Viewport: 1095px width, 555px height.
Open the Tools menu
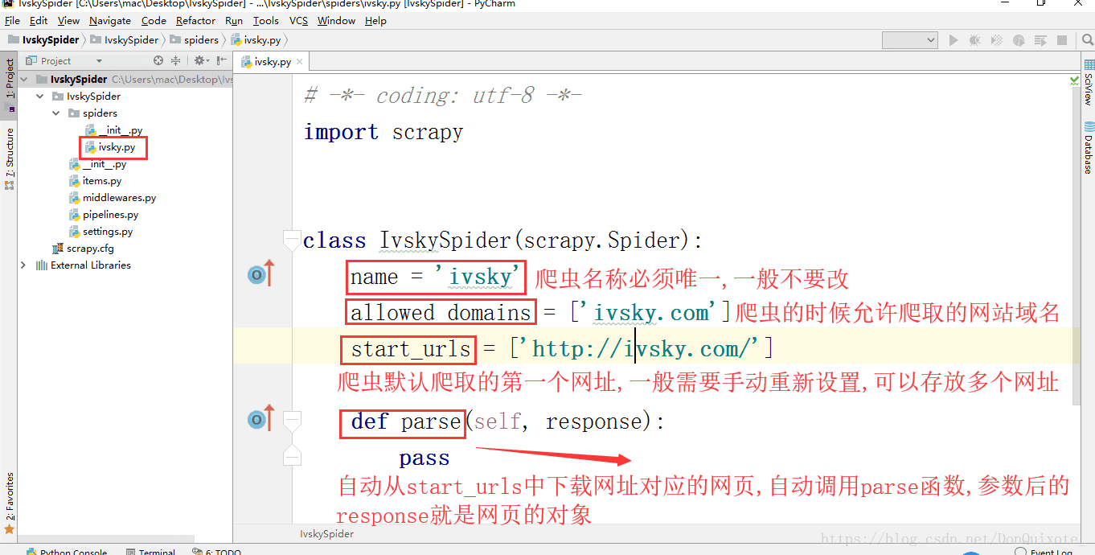pos(266,20)
